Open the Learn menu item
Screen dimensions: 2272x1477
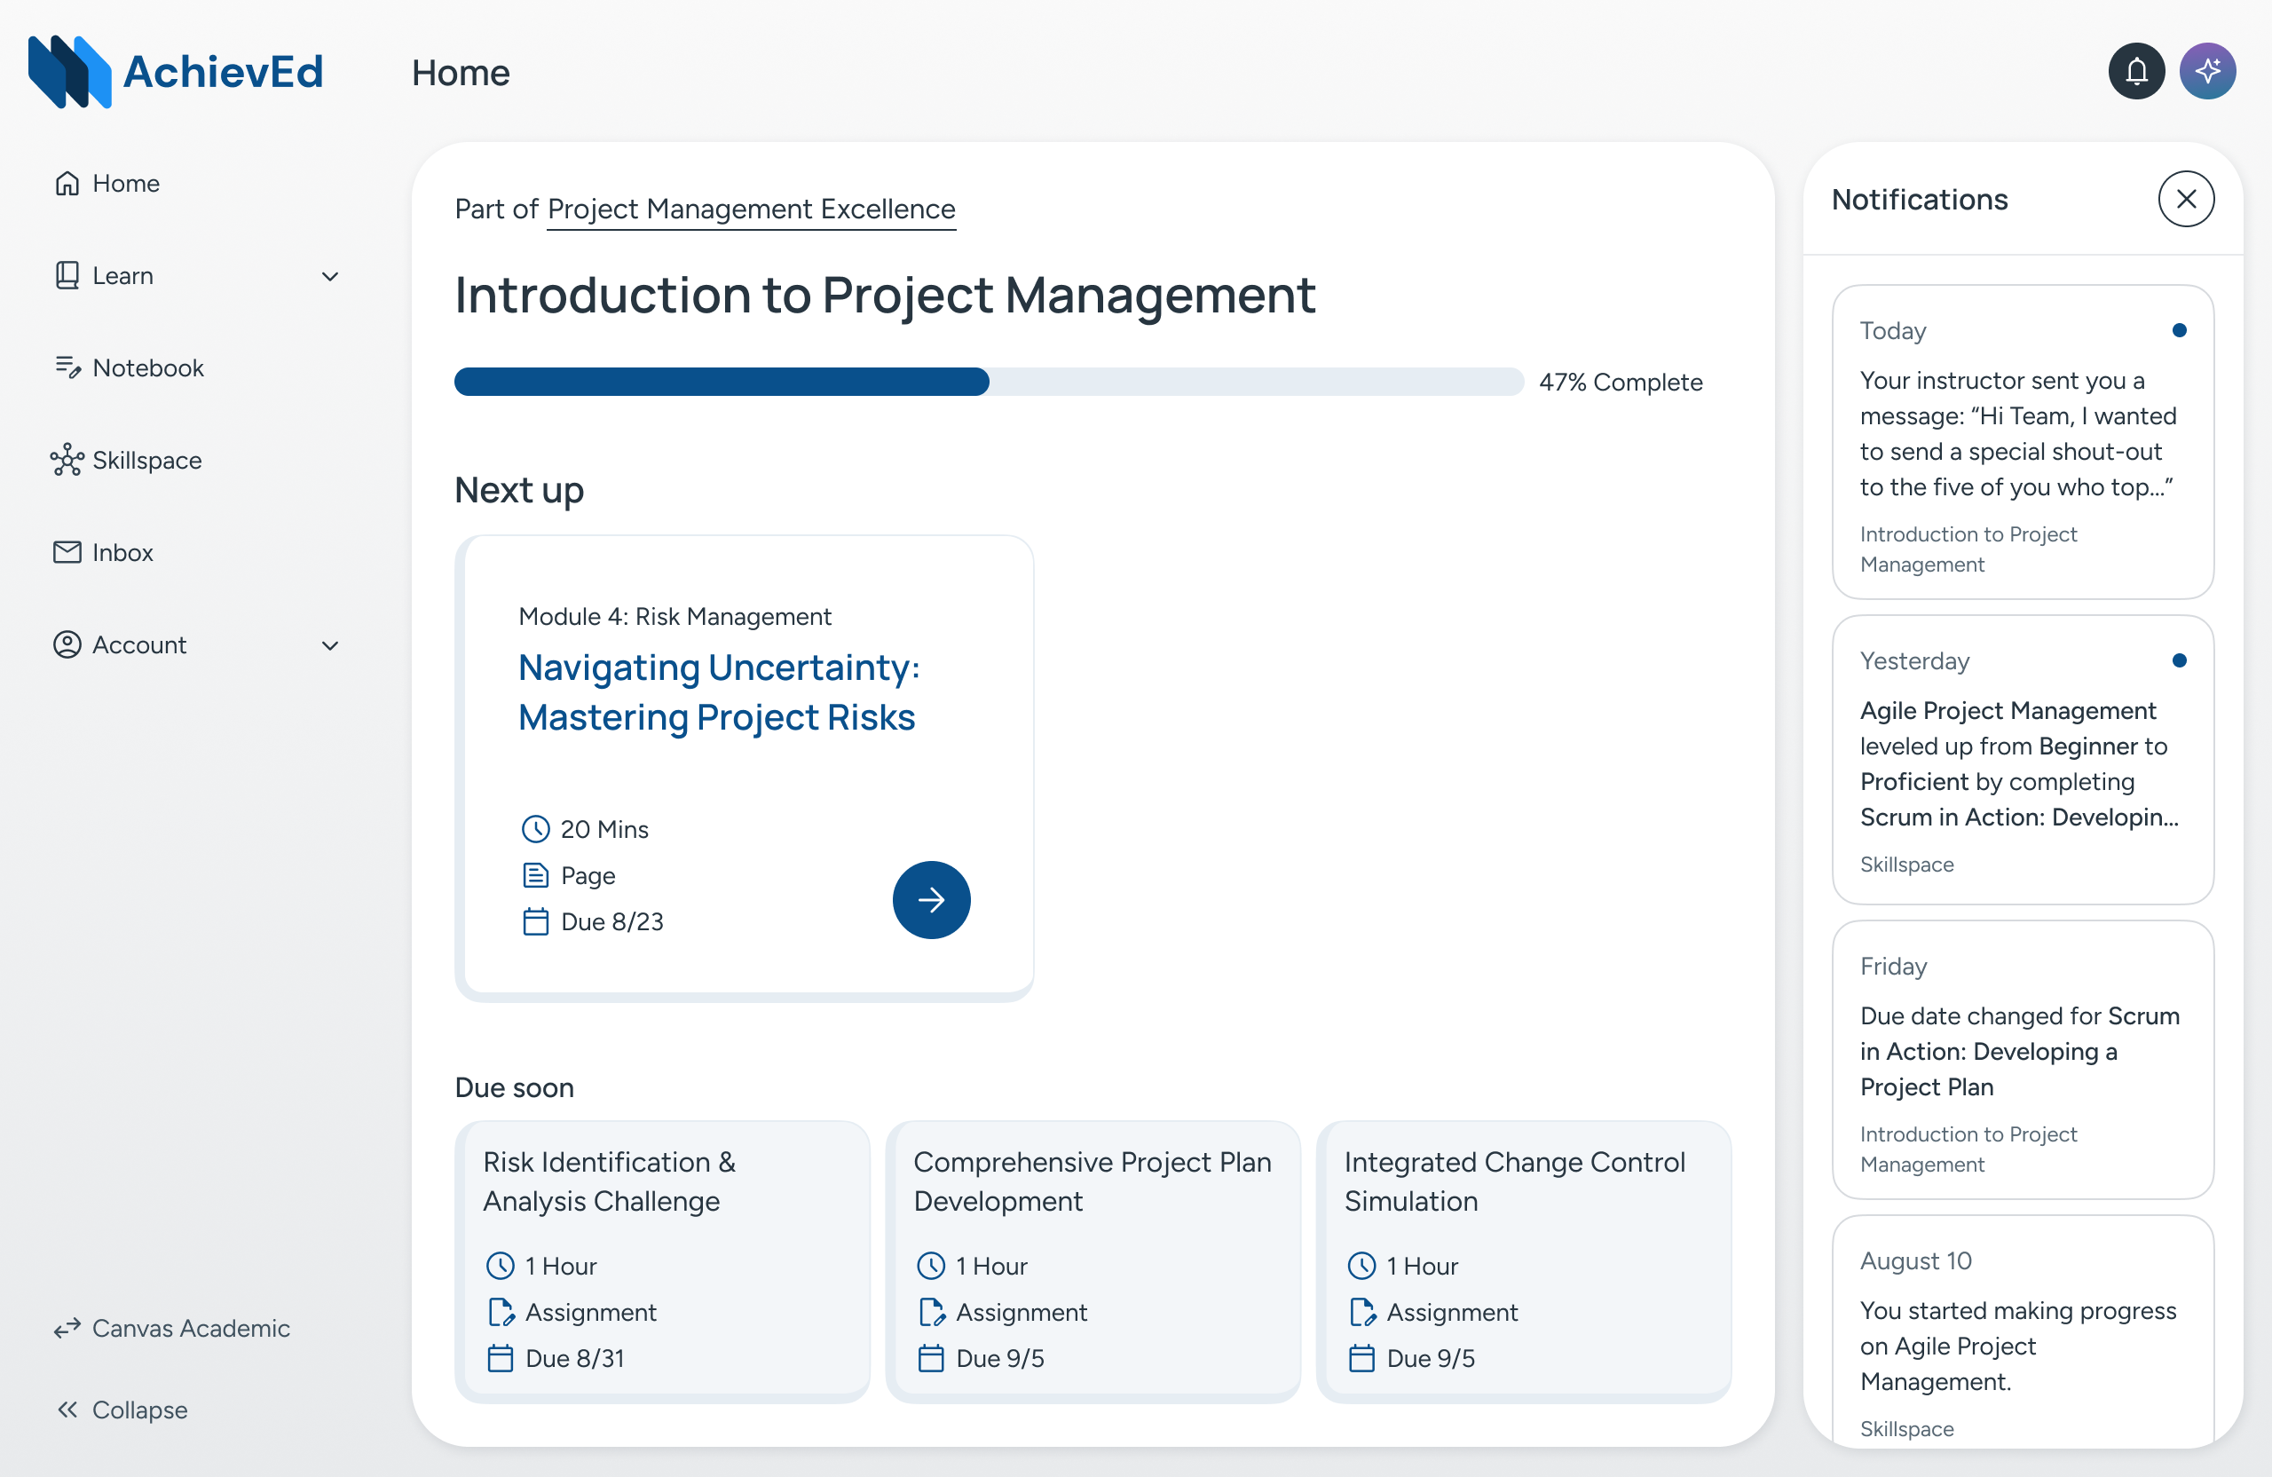pos(122,276)
